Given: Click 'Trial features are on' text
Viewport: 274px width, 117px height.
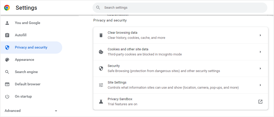Looking at the screenshot, I should (x=122, y=104).
